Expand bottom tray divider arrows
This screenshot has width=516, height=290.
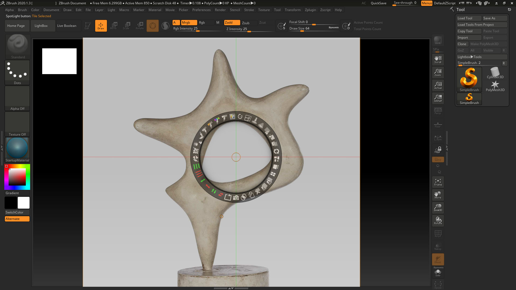coord(231,288)
